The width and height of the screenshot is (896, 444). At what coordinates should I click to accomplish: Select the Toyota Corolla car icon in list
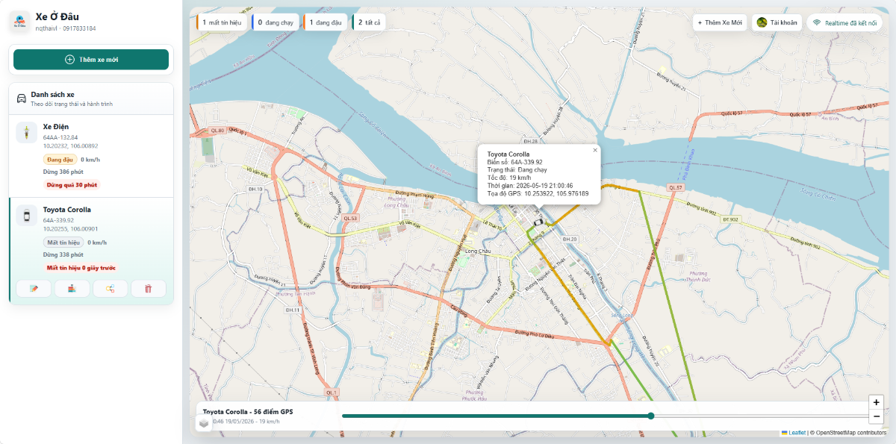(27, 215)
